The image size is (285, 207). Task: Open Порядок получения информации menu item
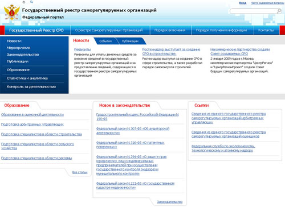222,30
